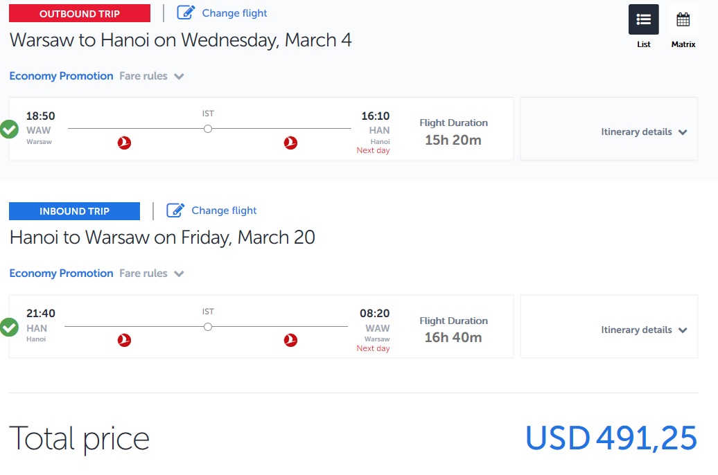The width and height of the screenshot is (718, 475).
Task: Click first Turkish Airlines logo on outbound flight
Action: [124, 143]
